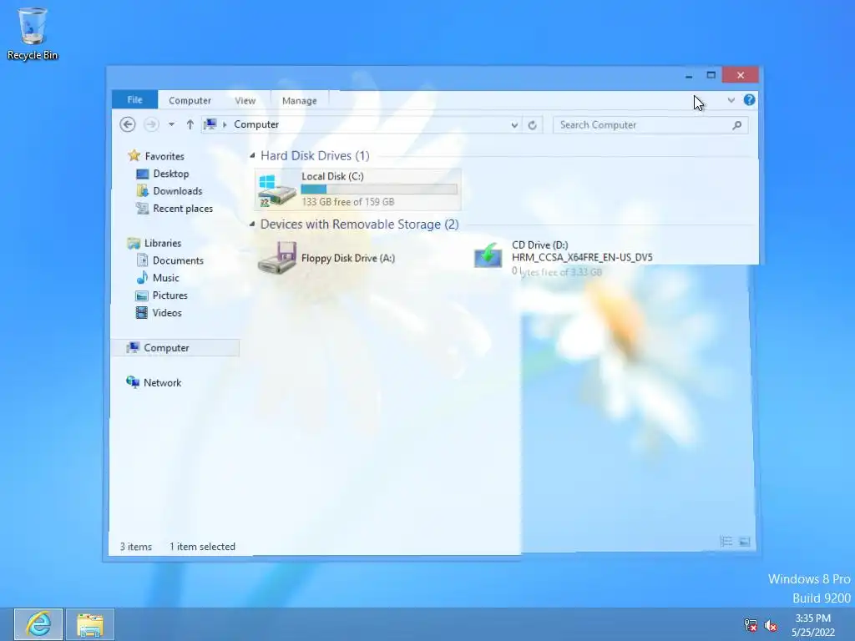
Task: Maximize the Computer window
Action: click(x=711, y=75)
